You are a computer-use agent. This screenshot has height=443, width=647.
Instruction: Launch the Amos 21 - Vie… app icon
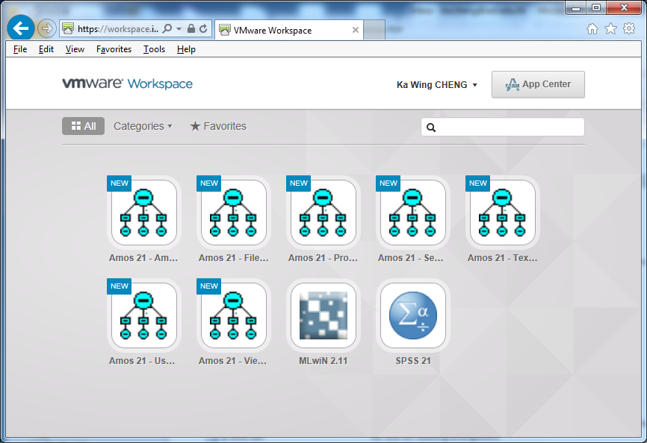tap(234, 315)
